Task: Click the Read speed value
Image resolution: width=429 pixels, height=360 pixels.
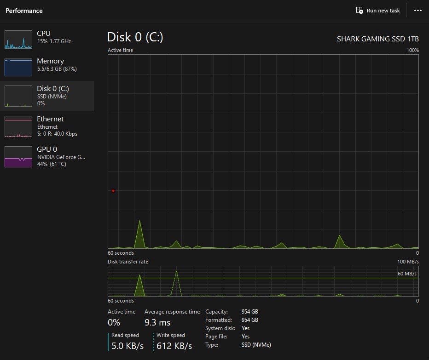Action: click(128, 346)
